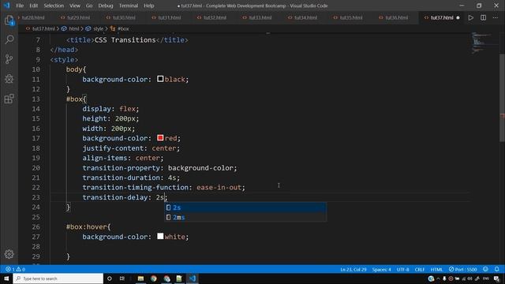Change end of line sequence CRLF
The image size is (505, 284).
pos(419,269)
